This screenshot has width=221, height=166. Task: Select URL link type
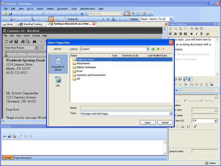click(x=58, y=81)
